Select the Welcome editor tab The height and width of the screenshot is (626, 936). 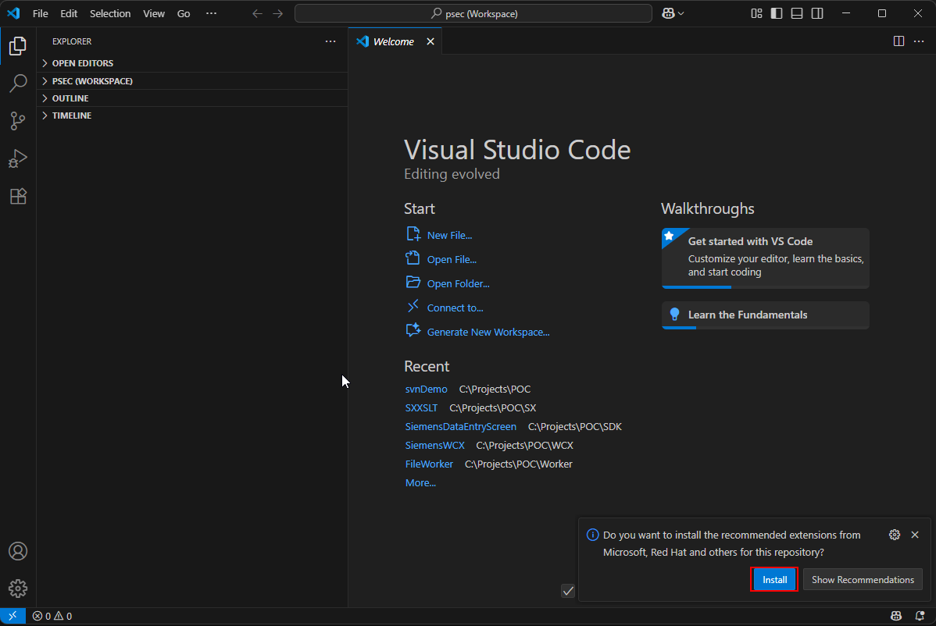pyautogui.click(x=393, y=41)
